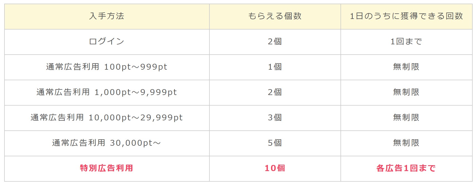
Task: Click the red 10個 value
Action: coord(275,168)
